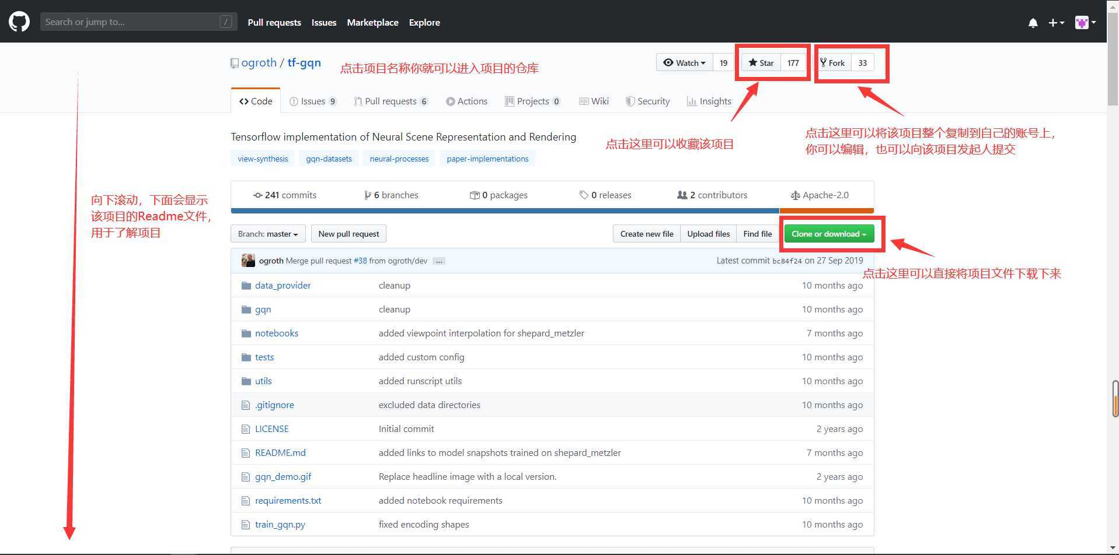Open the .gitignore file
Image resolution: width=1119 pixels, height=555 pixels.
tap(274, 405)
